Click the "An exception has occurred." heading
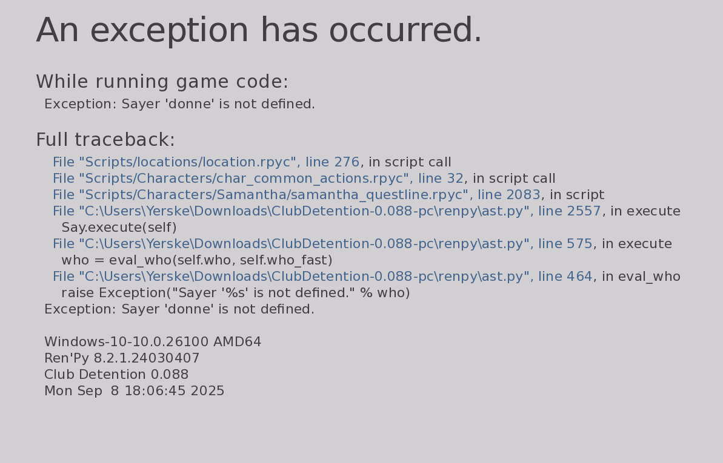This screenshot has width=723, height=463. (259, 31)
